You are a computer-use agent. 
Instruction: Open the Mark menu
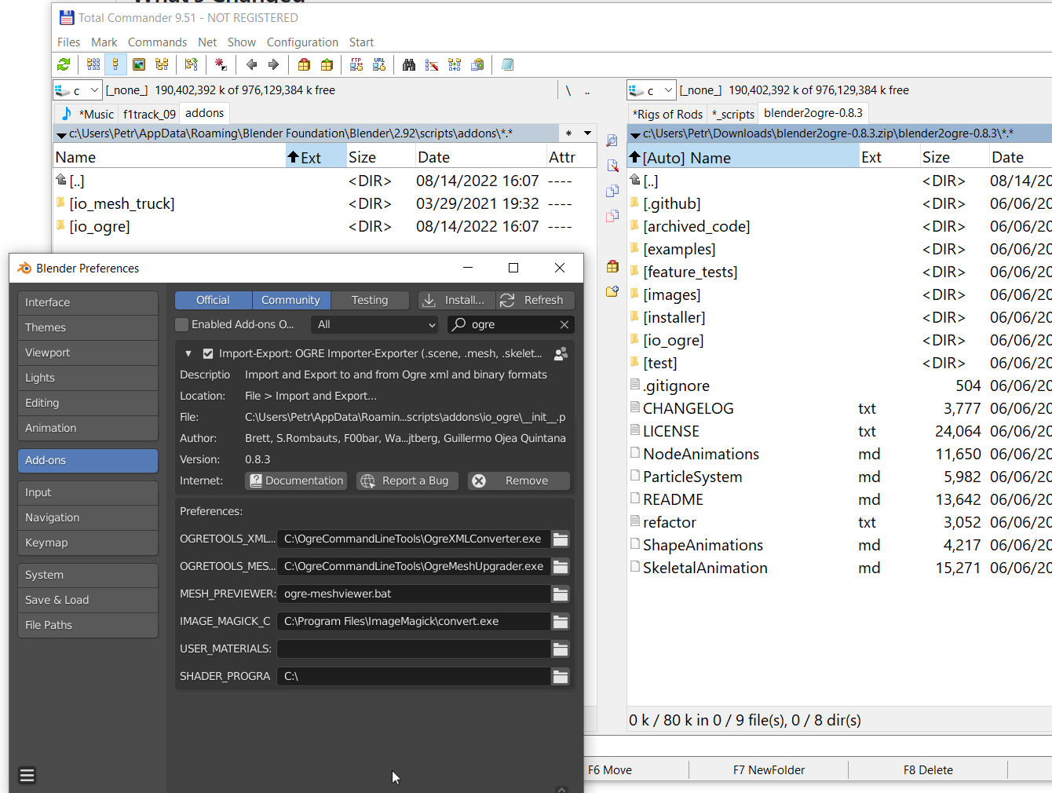pyautogui.click(x=104, y=42)
